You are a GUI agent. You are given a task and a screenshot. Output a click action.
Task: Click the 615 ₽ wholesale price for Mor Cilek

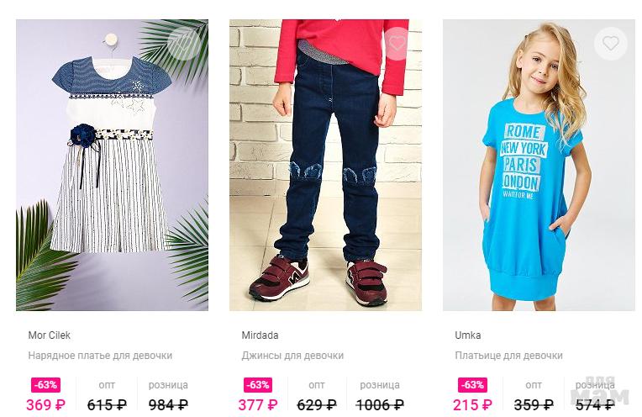click(107, 405)
